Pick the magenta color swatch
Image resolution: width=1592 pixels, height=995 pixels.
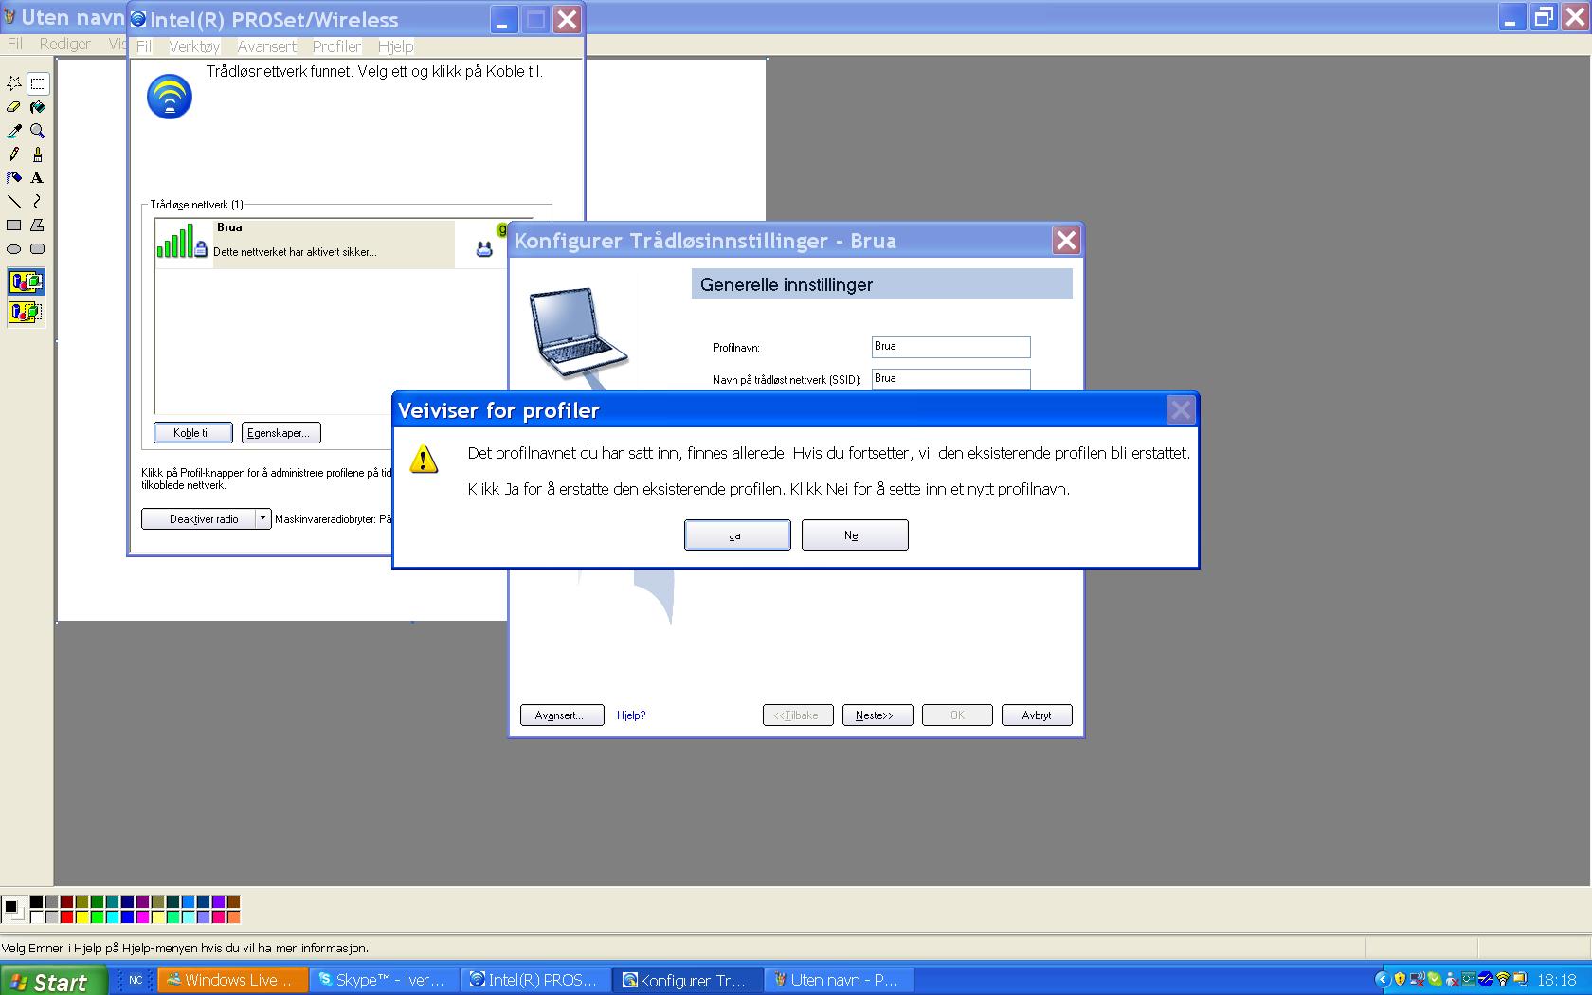pos(142,916)
